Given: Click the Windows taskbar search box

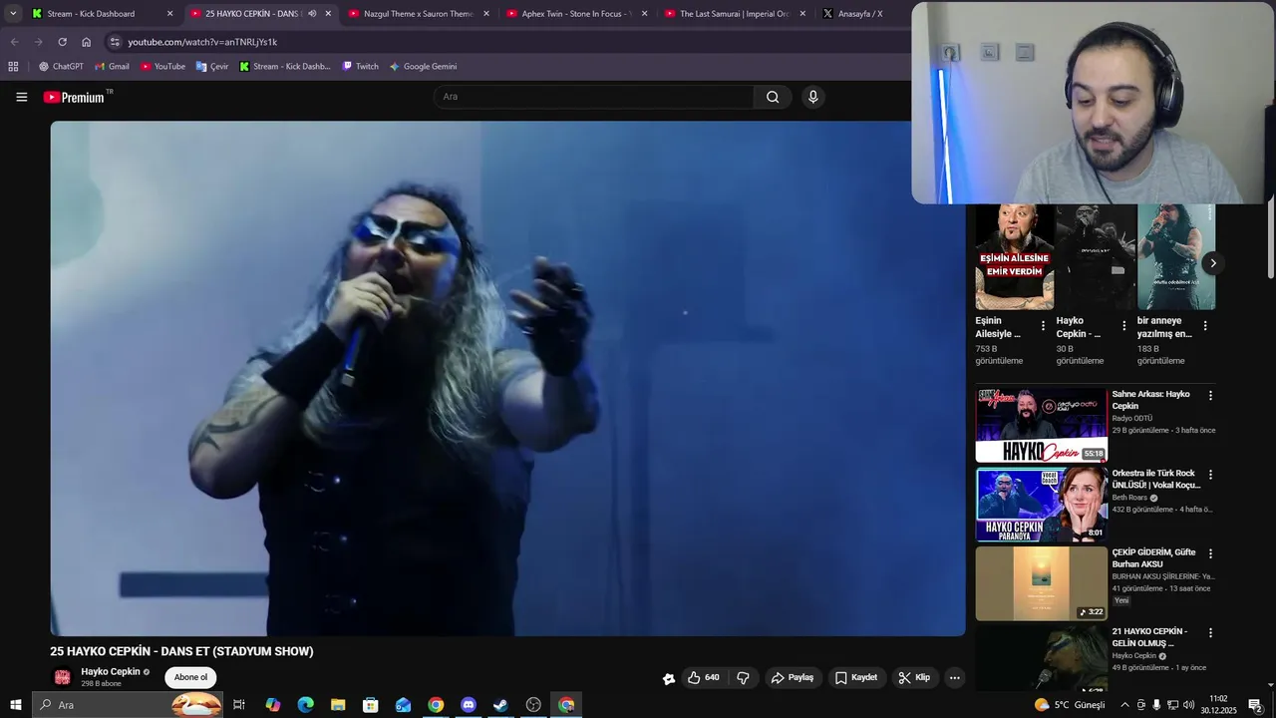Looking at the screenshot, I should [128, 705].
